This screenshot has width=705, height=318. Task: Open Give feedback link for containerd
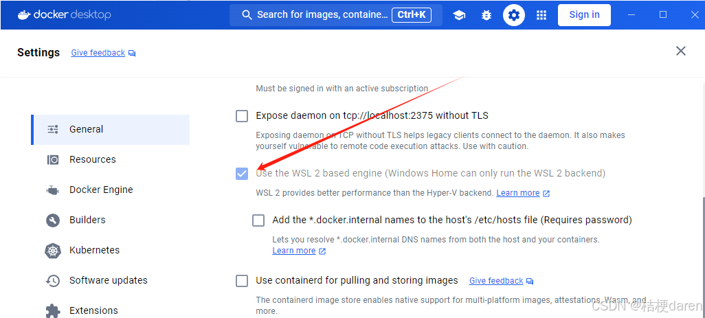point(496,281)
